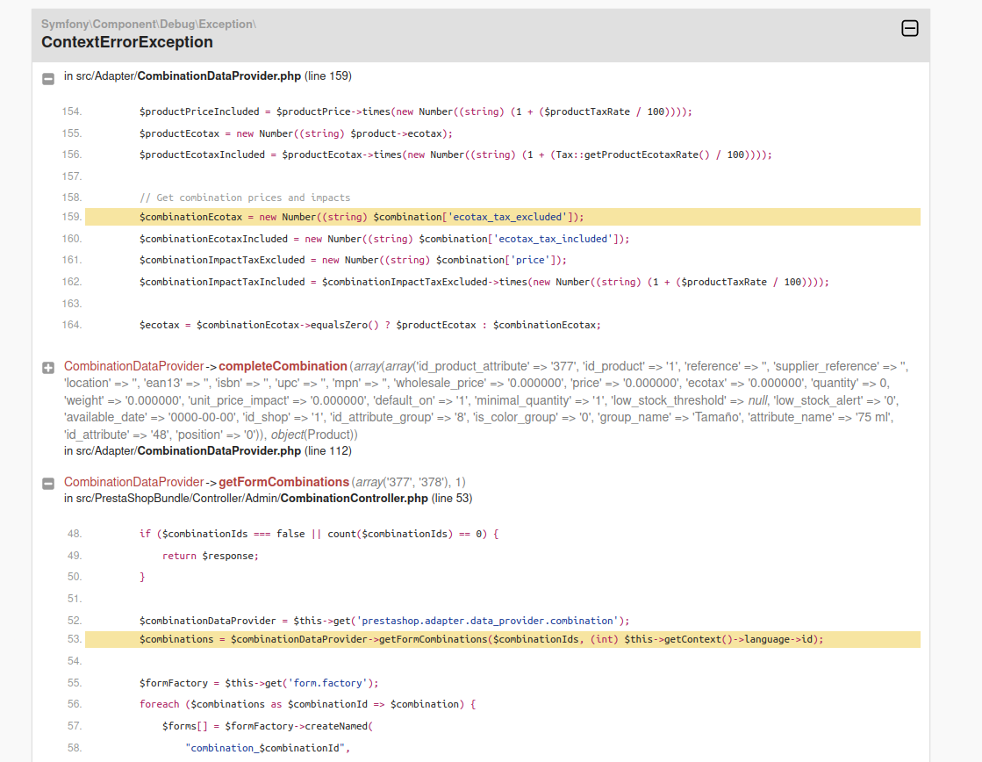The image size is (982, 762).
Task: Expand the completeCombination trace entry
Action: 48,368
